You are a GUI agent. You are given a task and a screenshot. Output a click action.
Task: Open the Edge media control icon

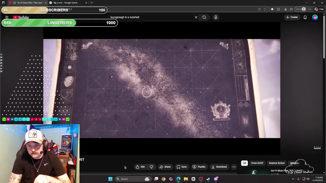pos(285,9)
